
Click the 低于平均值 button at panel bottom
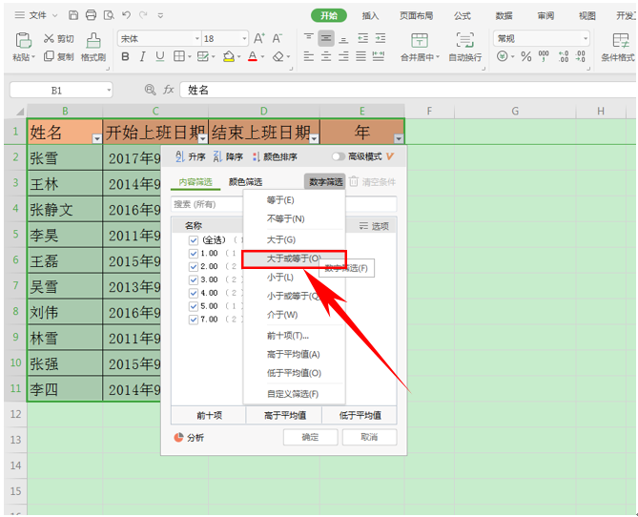pyautogui.click(x=360, y=415)
